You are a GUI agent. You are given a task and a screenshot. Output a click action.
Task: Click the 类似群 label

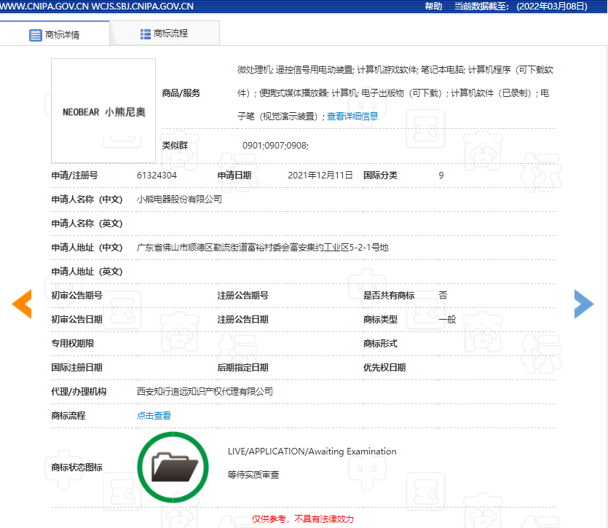(175, 146)
